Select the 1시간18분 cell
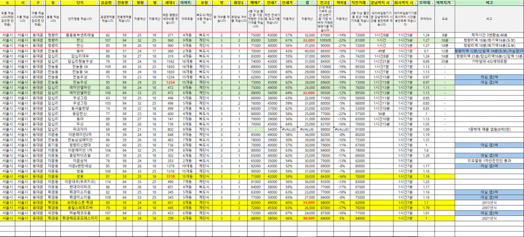This screenshot has width=524, height=237. click(x=381, y=109)
